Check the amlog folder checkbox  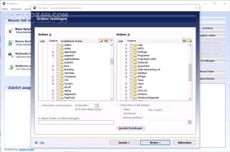58,48
